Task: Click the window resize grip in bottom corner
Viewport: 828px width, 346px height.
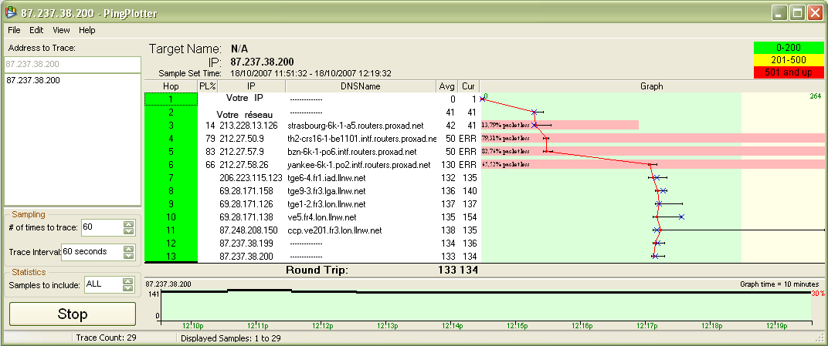Action: coord(820,338)
